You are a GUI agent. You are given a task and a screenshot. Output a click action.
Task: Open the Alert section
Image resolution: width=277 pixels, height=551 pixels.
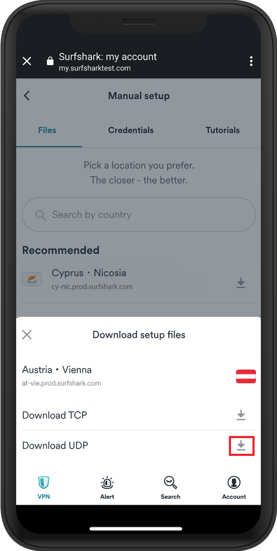coord(107,487)
